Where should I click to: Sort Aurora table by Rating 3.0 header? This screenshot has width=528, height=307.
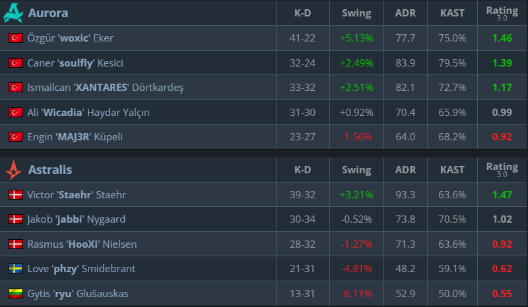(x=502, y=13)
